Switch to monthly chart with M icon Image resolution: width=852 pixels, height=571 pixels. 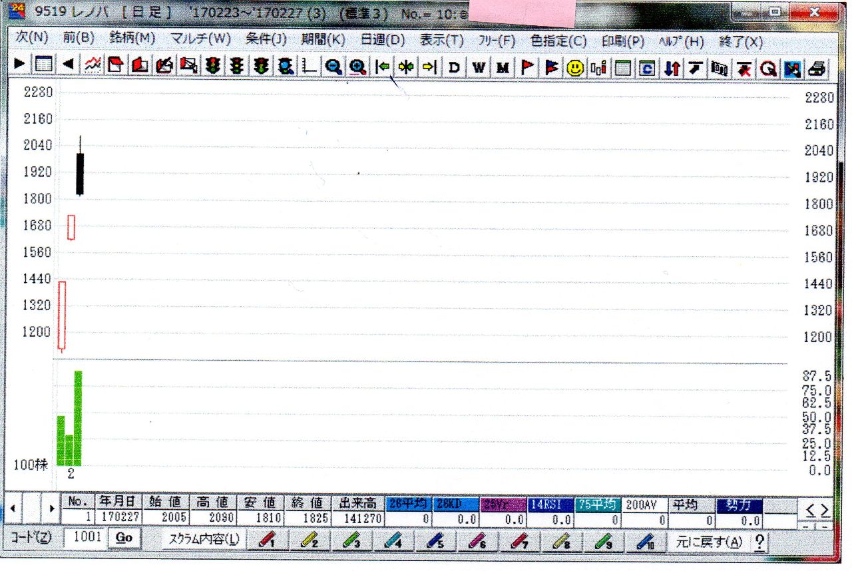503,67
